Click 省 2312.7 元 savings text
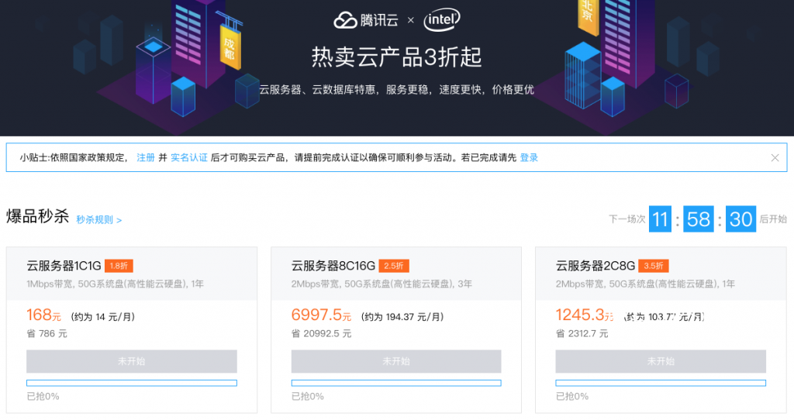Screen dimensions: 794x420 [x=582, y=333]
